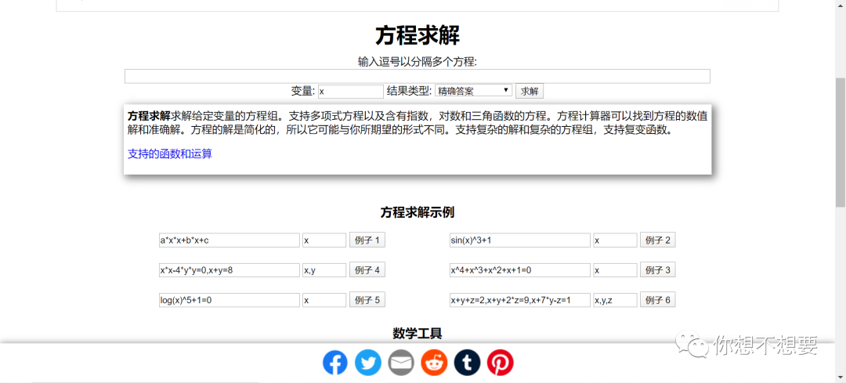Viewport: 846px width, 383px height.
Task: Click the 方程求解示例 section heading
Action: point(417,212)
